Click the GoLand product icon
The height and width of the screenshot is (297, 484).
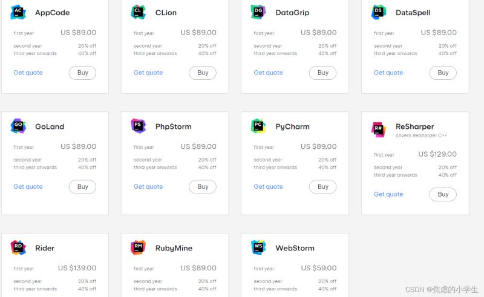click(18, 126)
